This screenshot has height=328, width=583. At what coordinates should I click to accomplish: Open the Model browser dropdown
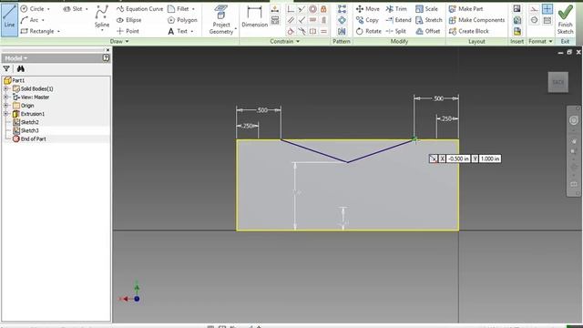15,58
